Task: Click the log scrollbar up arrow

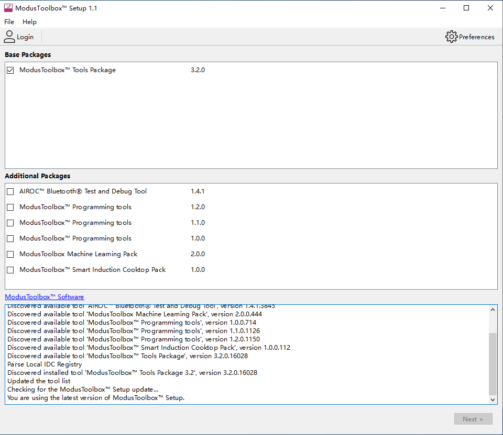Action: click(x=493, y=308)
